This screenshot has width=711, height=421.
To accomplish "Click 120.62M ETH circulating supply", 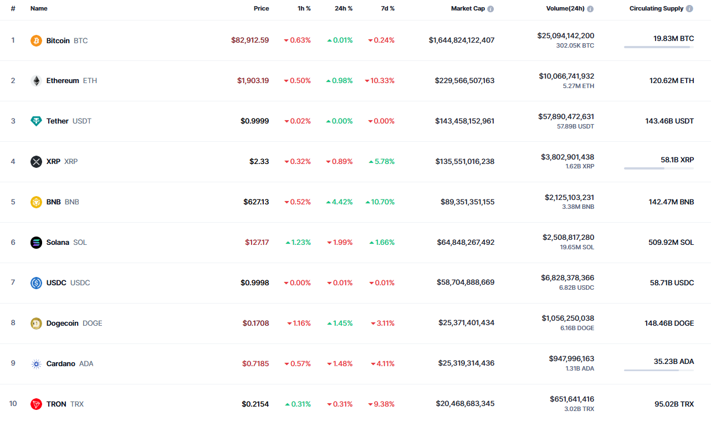I will pos(672,81).
